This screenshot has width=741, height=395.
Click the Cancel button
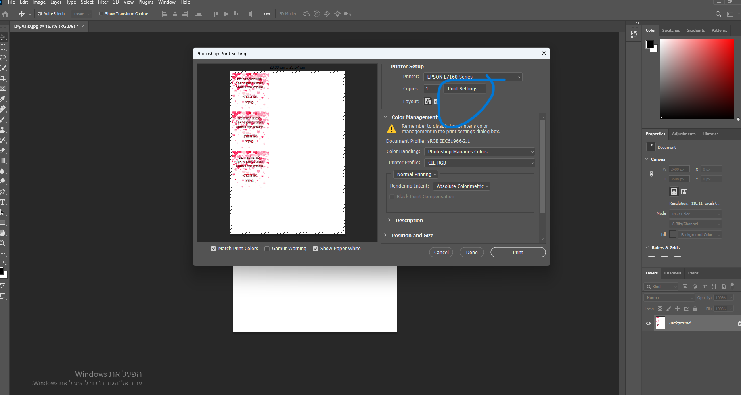(x=441, y=253)
